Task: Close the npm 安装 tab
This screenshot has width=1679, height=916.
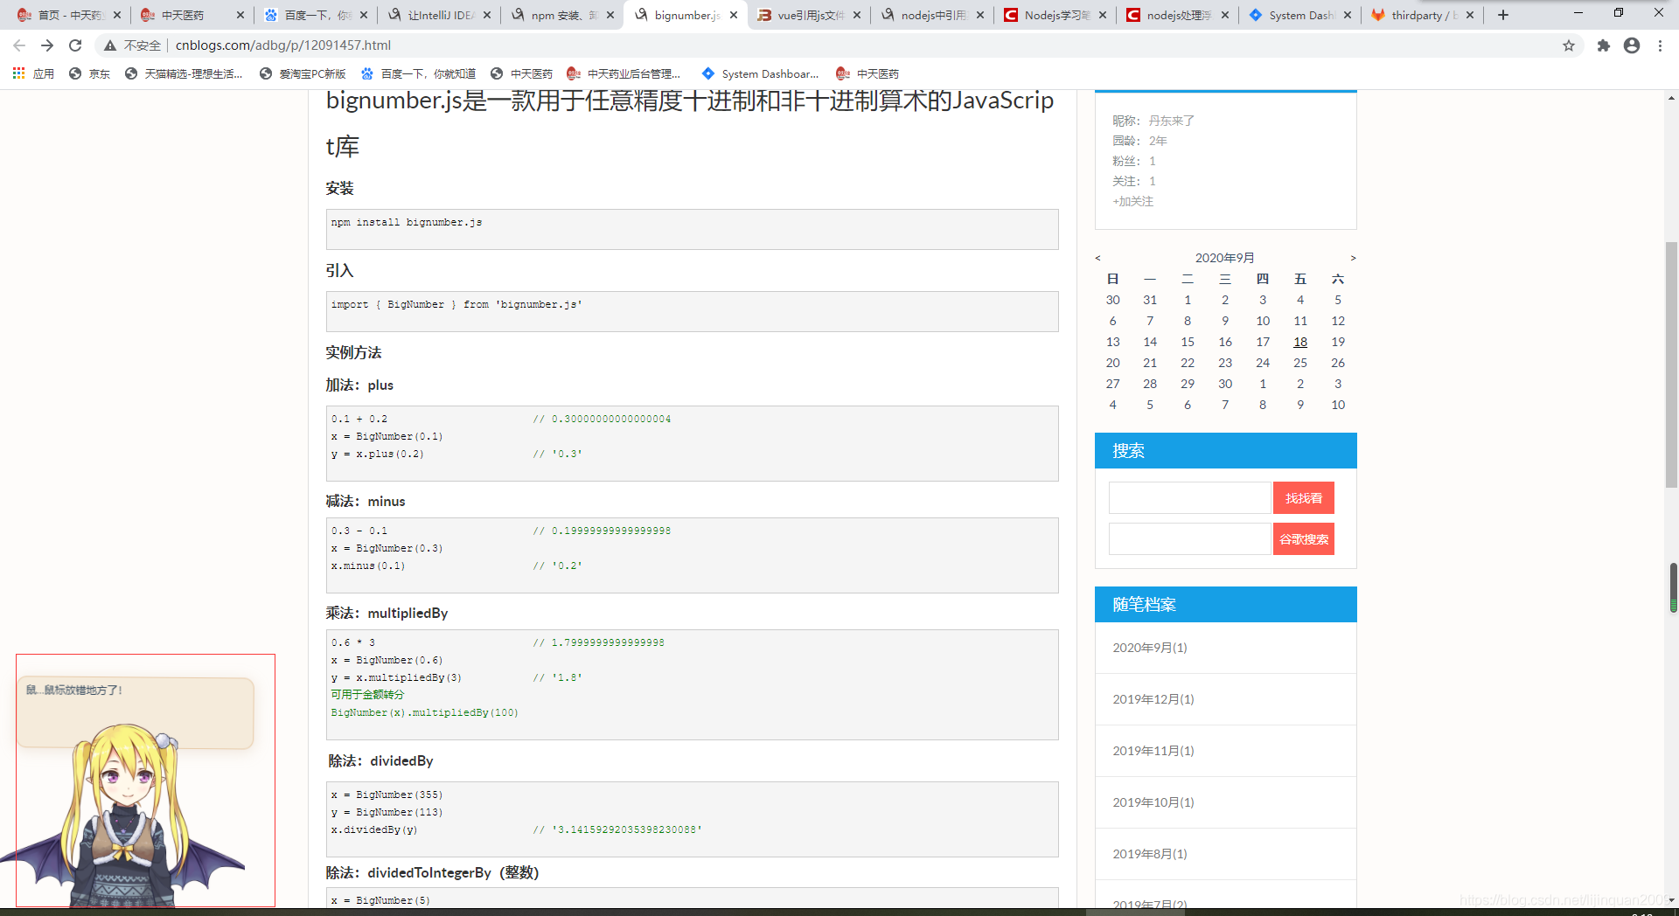Action: (x=610, y=15)
